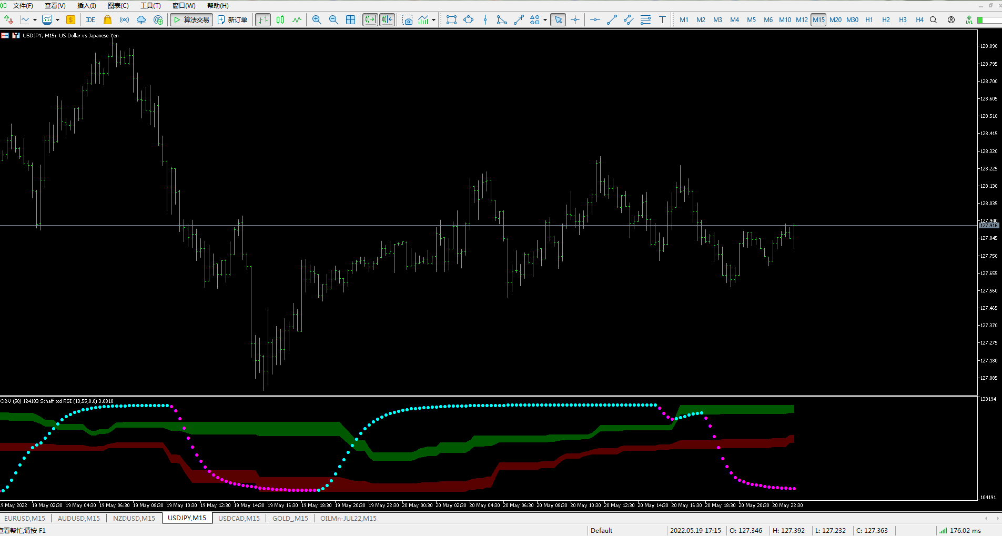Select the ellipse shape drawing tool
The image size is (1002, 536).
point(468,20)
